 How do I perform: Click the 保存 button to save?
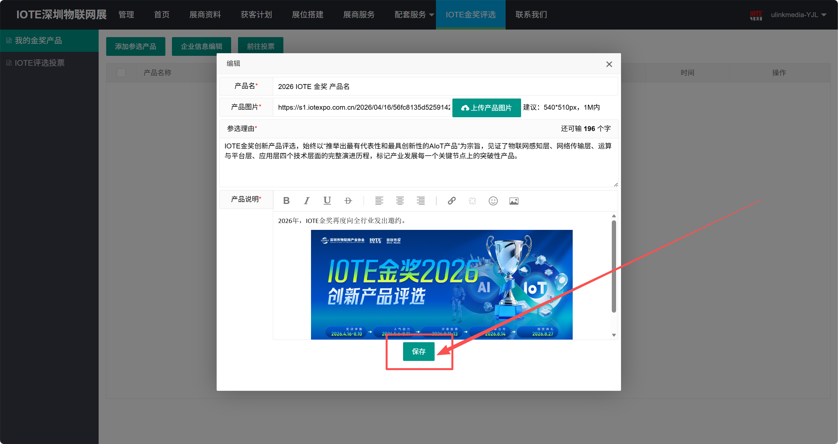[x=419, y=351]
